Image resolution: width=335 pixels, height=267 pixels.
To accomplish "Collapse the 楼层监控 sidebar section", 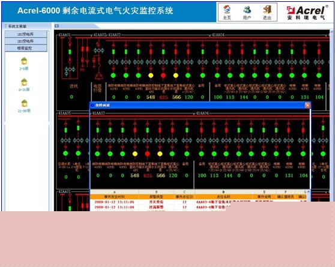I will (x=26, y=48).
